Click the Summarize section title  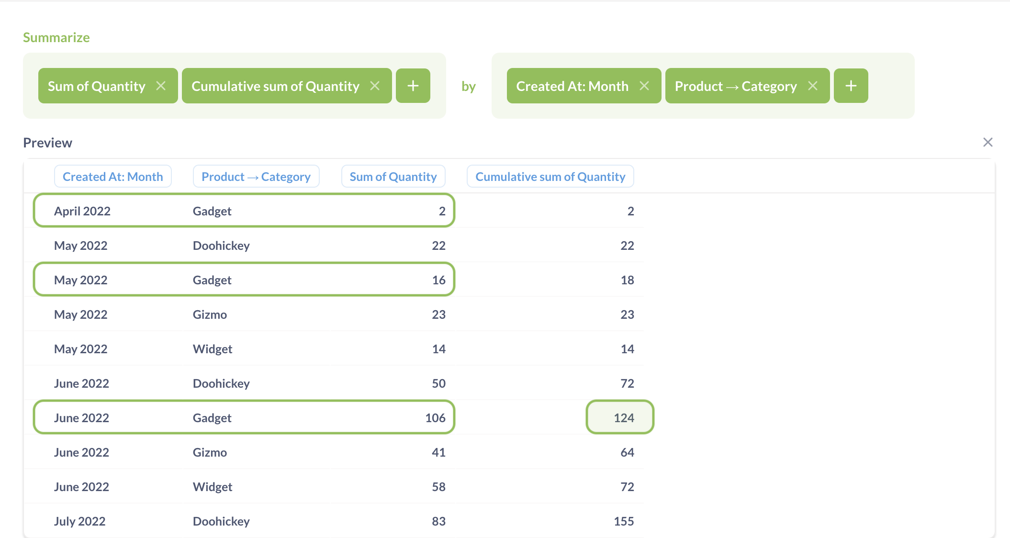point(56,37)
